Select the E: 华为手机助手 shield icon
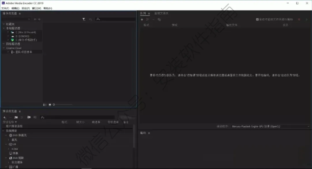This screenshot has height=169, width=312. (12, 40)
